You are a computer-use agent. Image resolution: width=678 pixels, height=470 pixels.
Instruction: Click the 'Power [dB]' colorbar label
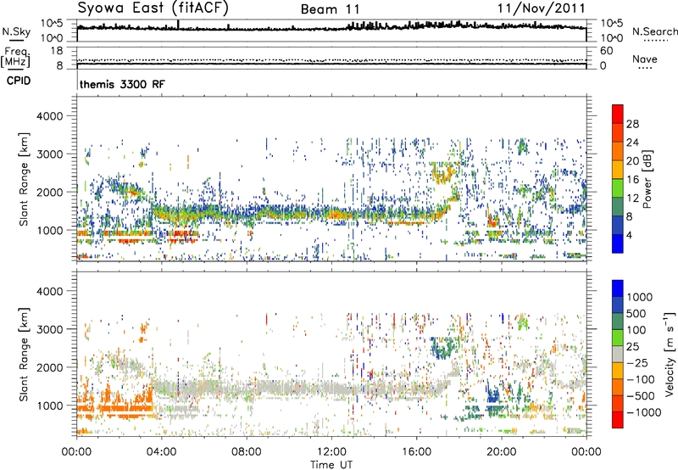(647, 179)
